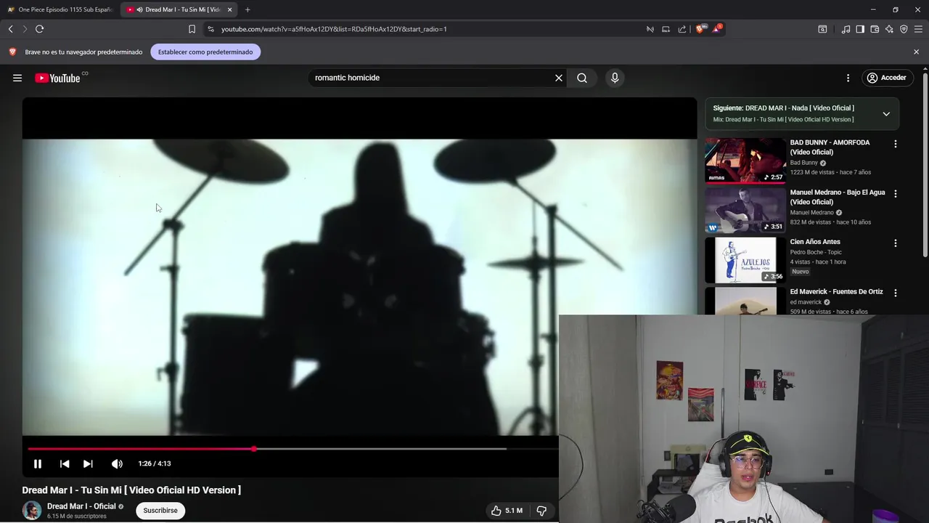Open Dread Mar I - Oficial channel name
The image size is (929, 523).
tap(81, 506)
